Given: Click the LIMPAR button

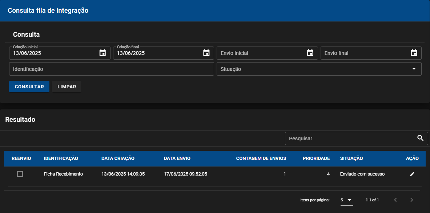Looking at the screenshot, I should point(67,87).
